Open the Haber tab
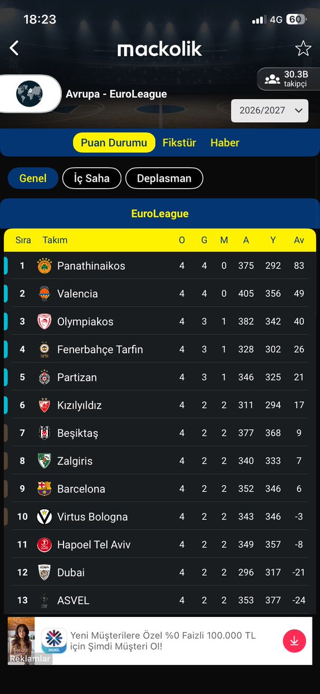 (225, 142)
